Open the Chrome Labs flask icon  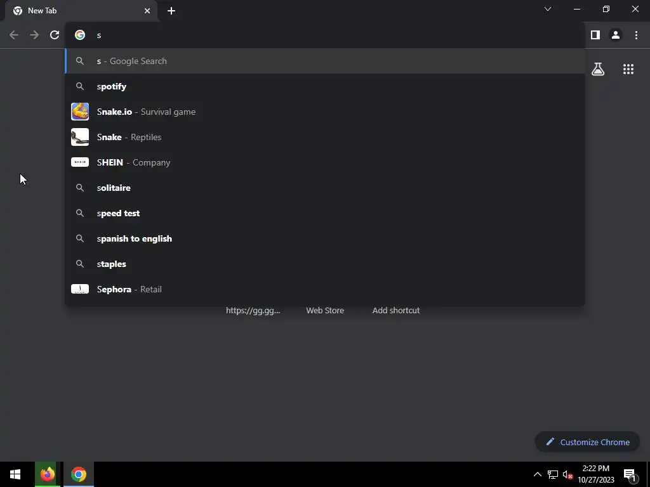(598, 69)
